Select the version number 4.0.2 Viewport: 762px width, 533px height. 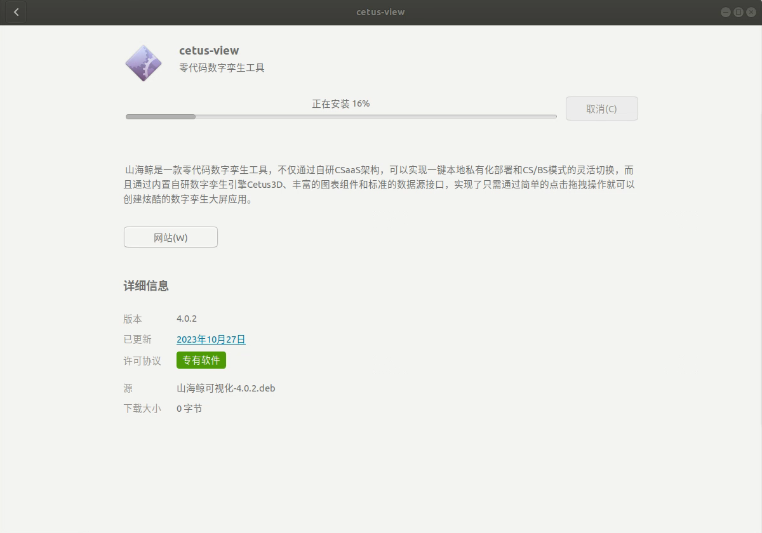tap(187, 319)
